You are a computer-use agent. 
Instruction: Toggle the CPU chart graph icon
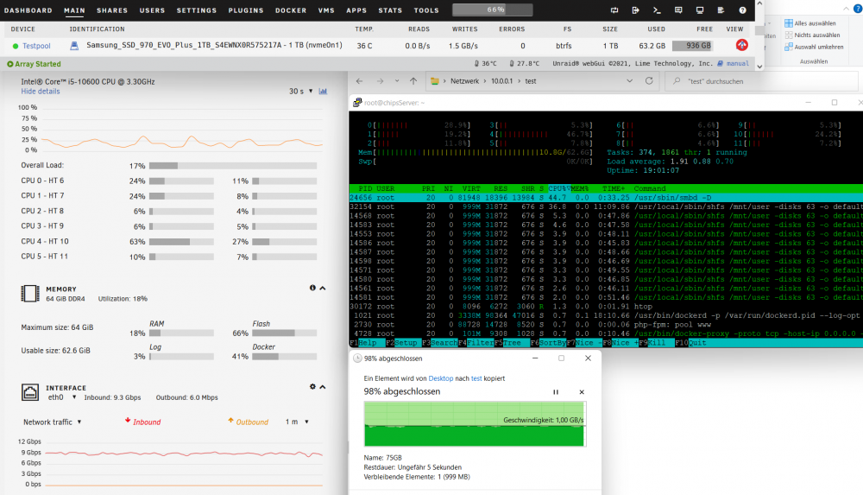tap(323, 91)
